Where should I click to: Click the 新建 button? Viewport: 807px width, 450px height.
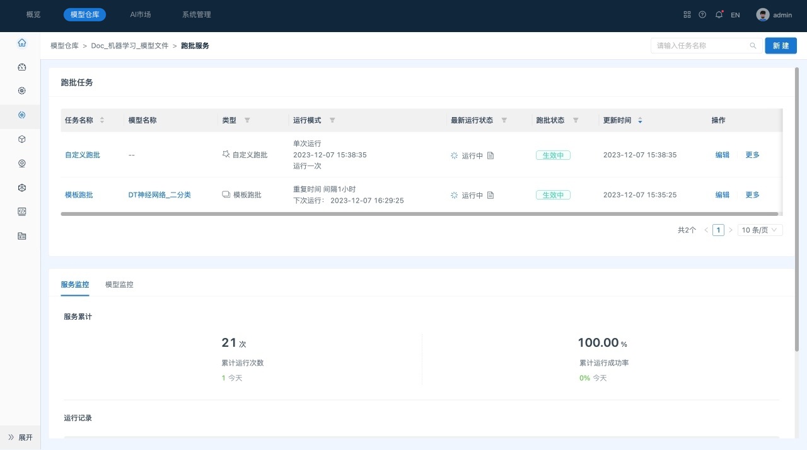tap(781, 46)
